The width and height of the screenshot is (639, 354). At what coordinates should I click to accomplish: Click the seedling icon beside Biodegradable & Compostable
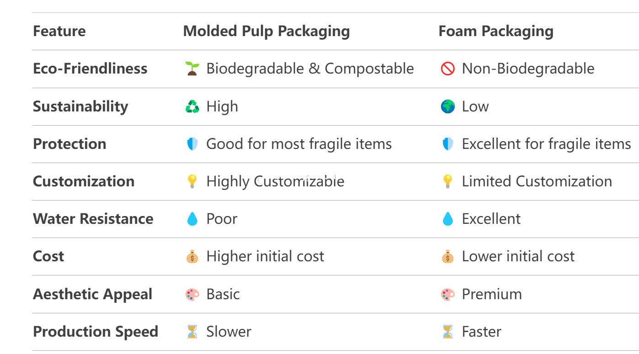tap(192, 69)
